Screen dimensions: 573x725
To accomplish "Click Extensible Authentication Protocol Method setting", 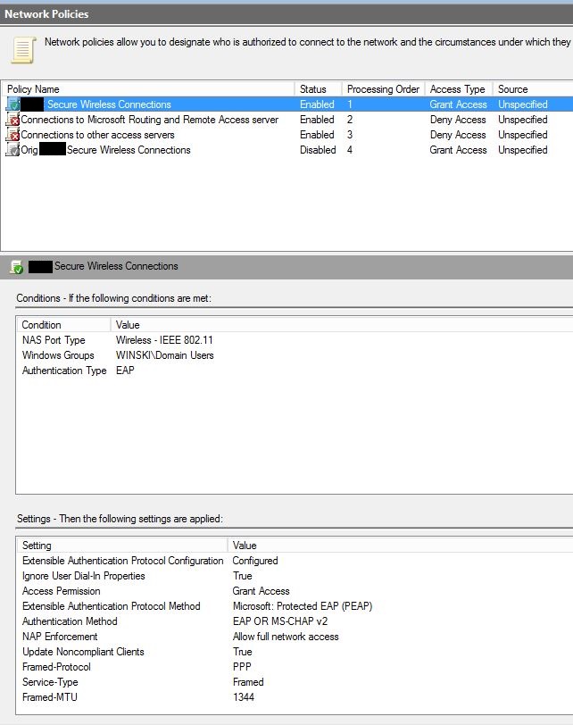I will (112, 606).
